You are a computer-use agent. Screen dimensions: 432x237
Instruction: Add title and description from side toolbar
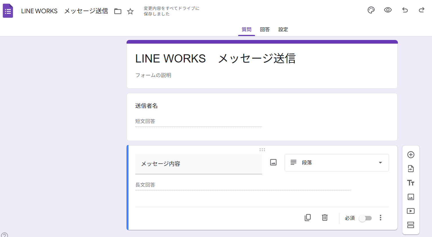(411, 183)
